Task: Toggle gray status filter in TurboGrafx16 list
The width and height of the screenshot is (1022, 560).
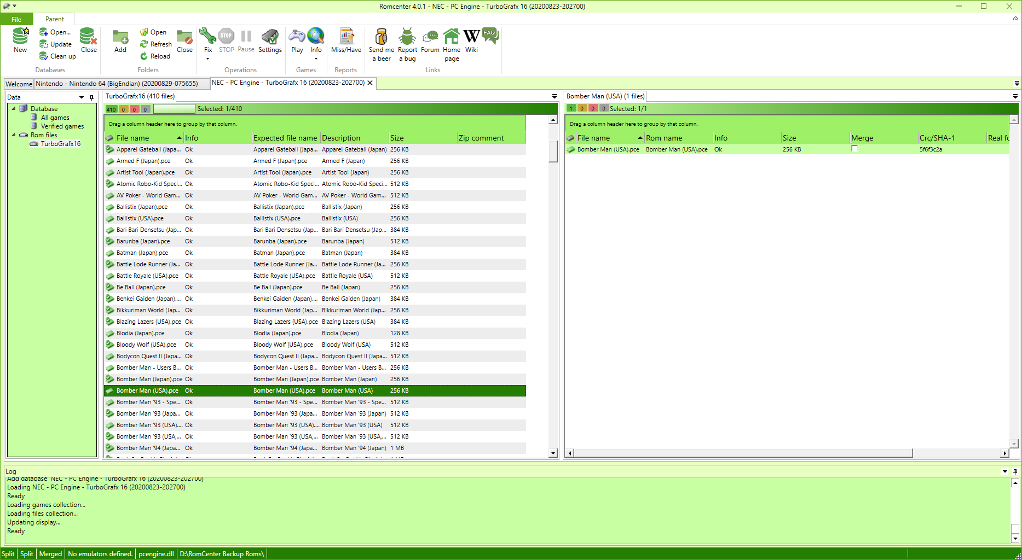Action: pos(145,109)
